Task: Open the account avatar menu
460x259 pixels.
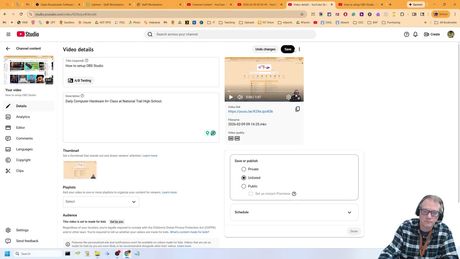Action: (x=451, y=34)
